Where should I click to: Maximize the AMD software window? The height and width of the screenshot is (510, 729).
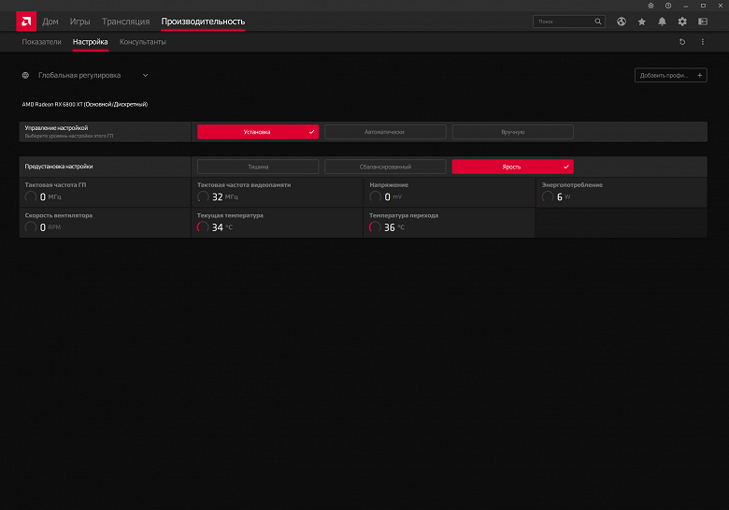[x=703, y=6]
